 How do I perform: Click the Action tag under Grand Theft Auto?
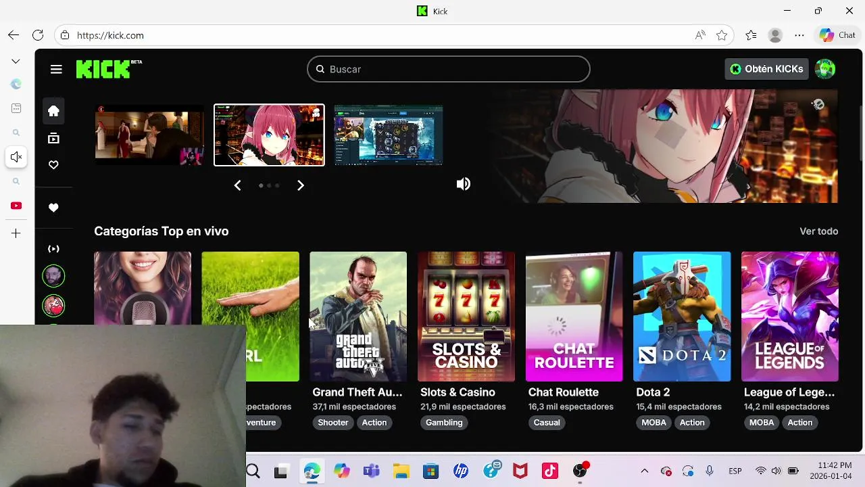[x=374, y=422]
